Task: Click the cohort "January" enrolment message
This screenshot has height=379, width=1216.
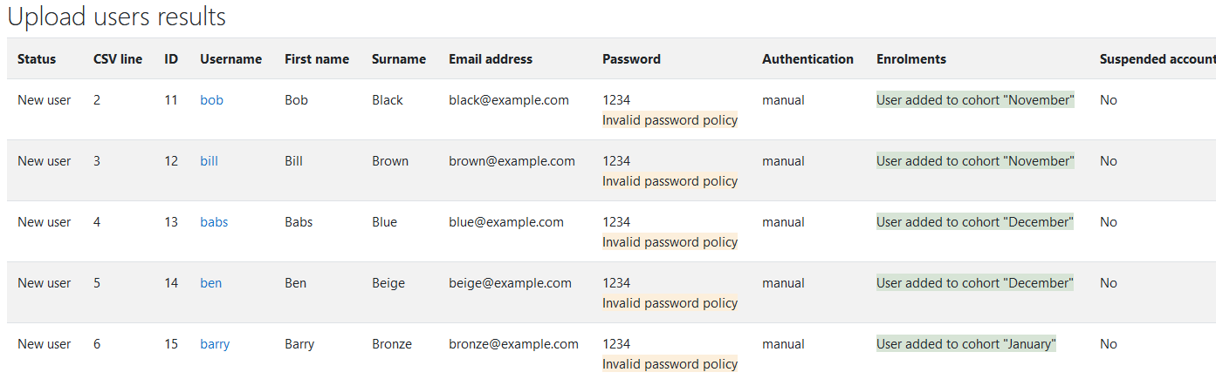Action: coord(966,344)
